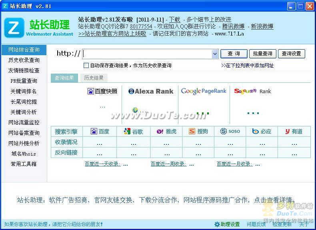
Task: Click the 查 询 button
Action: point(234,54)
